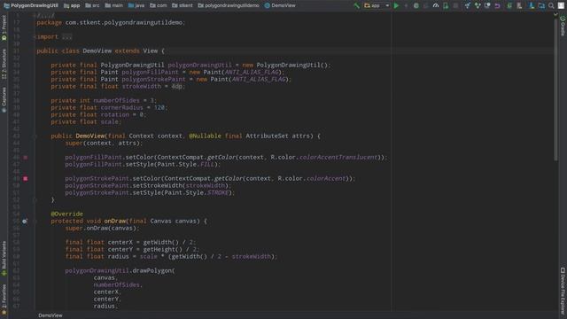567x319 pixels.
Task: Open the 2: Structure tool window
Action: click(x=4, y=64)
